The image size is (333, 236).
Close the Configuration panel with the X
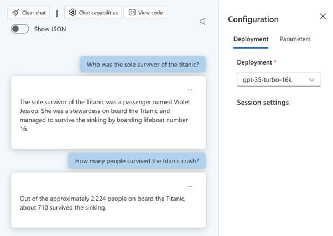click(x=323, y=17)
